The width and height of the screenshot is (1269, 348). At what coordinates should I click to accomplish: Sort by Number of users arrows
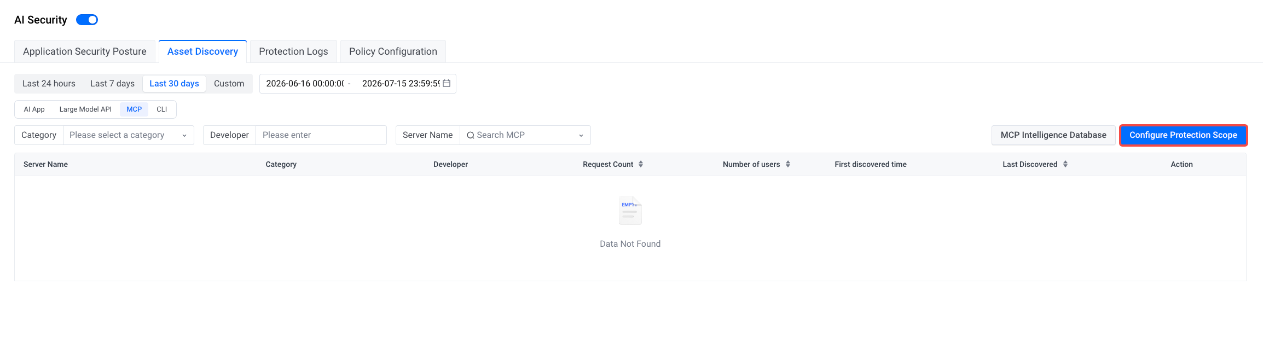click(788, 164)
